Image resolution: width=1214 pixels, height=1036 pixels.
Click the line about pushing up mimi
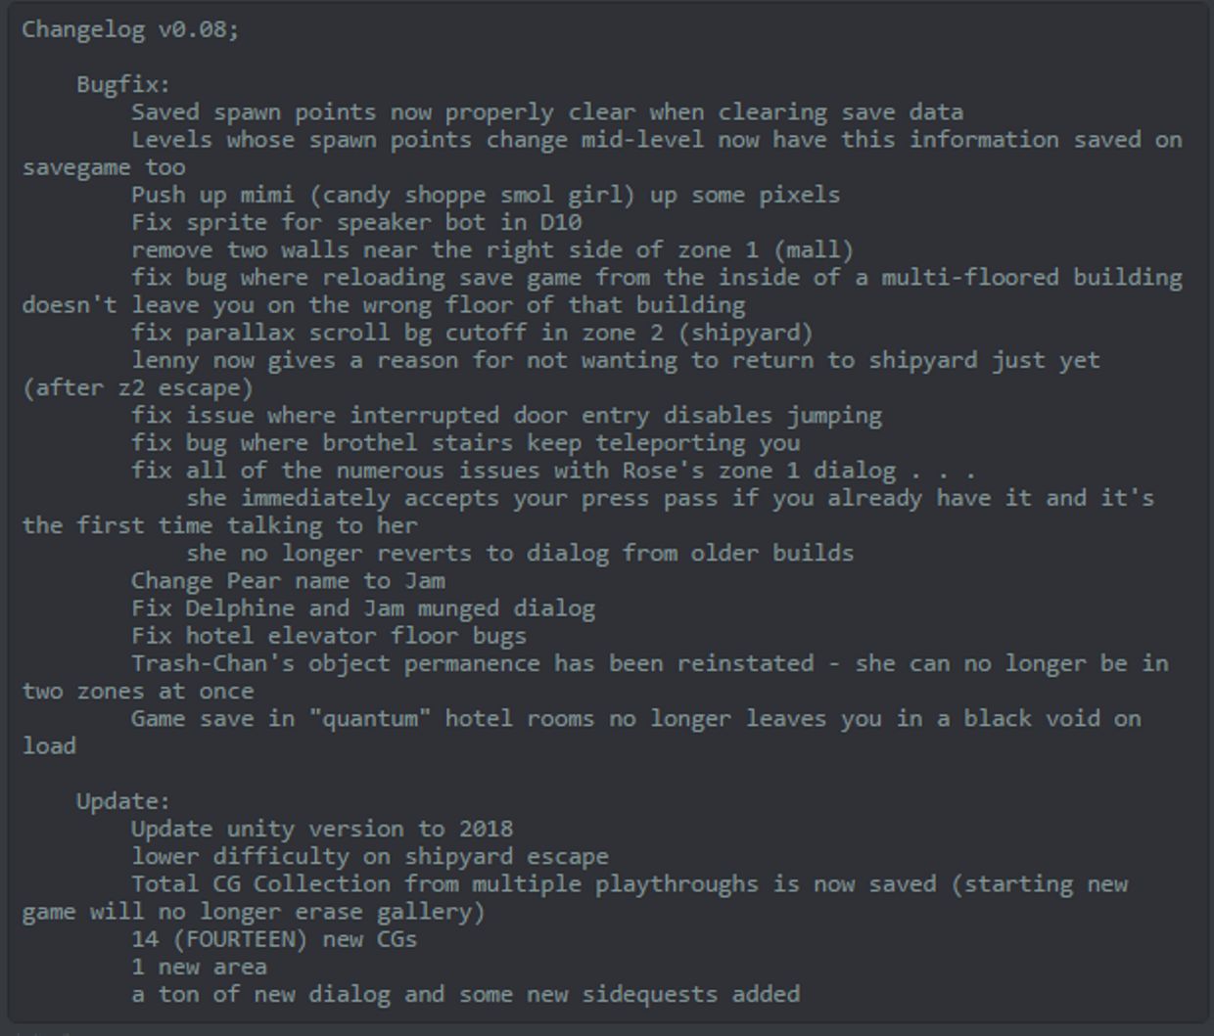click(x=485, y=195)
